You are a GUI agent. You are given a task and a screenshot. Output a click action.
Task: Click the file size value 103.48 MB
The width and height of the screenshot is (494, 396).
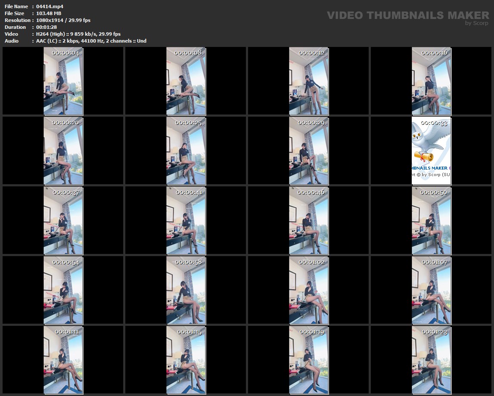coord(49,13)
